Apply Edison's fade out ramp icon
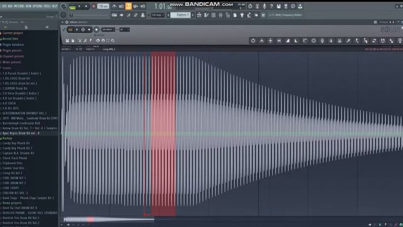 [296, 40]
